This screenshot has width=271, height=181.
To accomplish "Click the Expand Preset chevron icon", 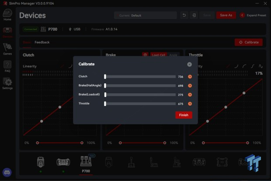I will pyautogui.click(x=242, y=15).
